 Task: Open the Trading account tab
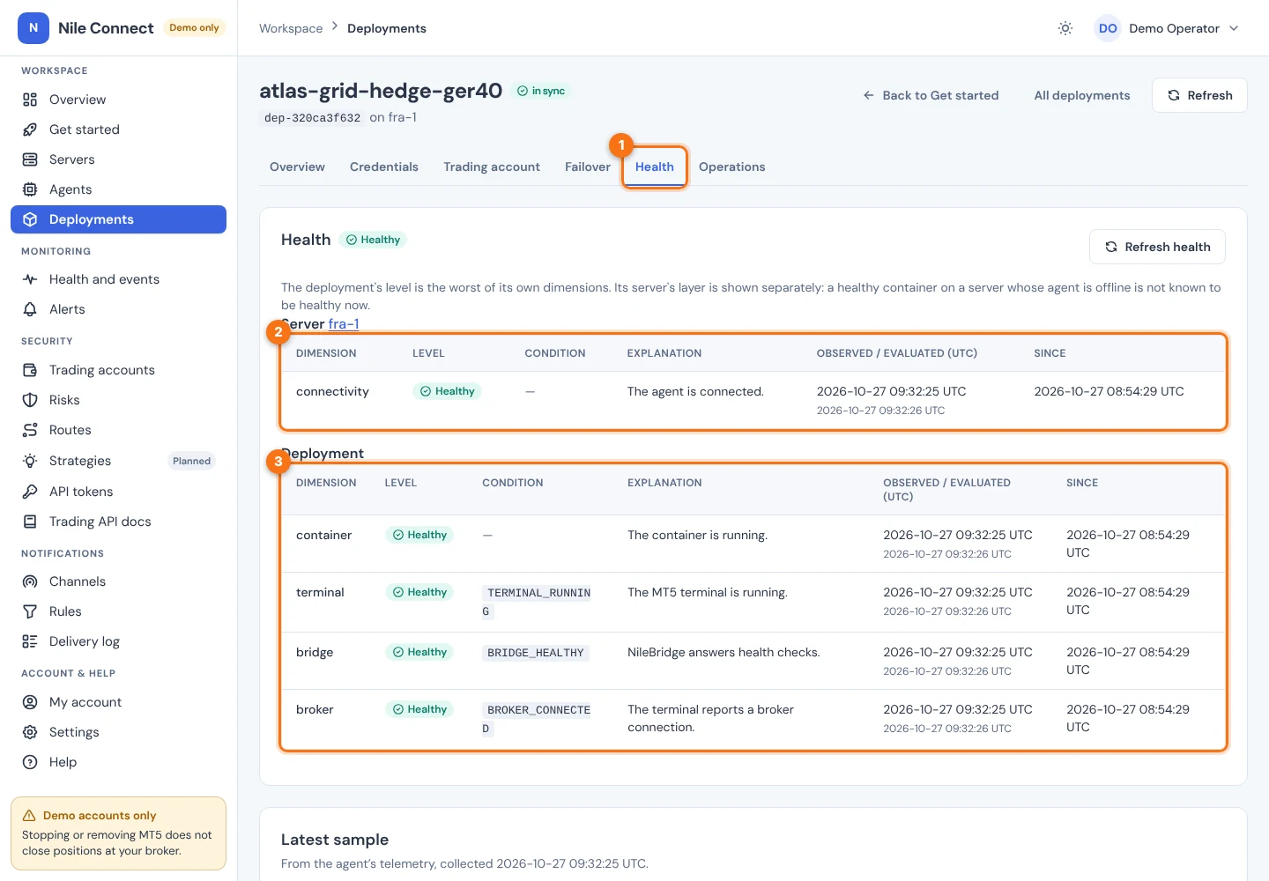click(x=492, y=167)
